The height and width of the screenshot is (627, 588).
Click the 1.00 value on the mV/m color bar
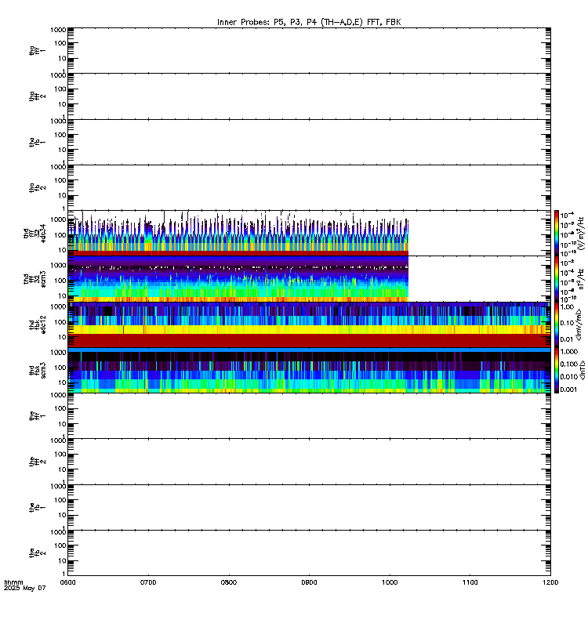(567, 307)
